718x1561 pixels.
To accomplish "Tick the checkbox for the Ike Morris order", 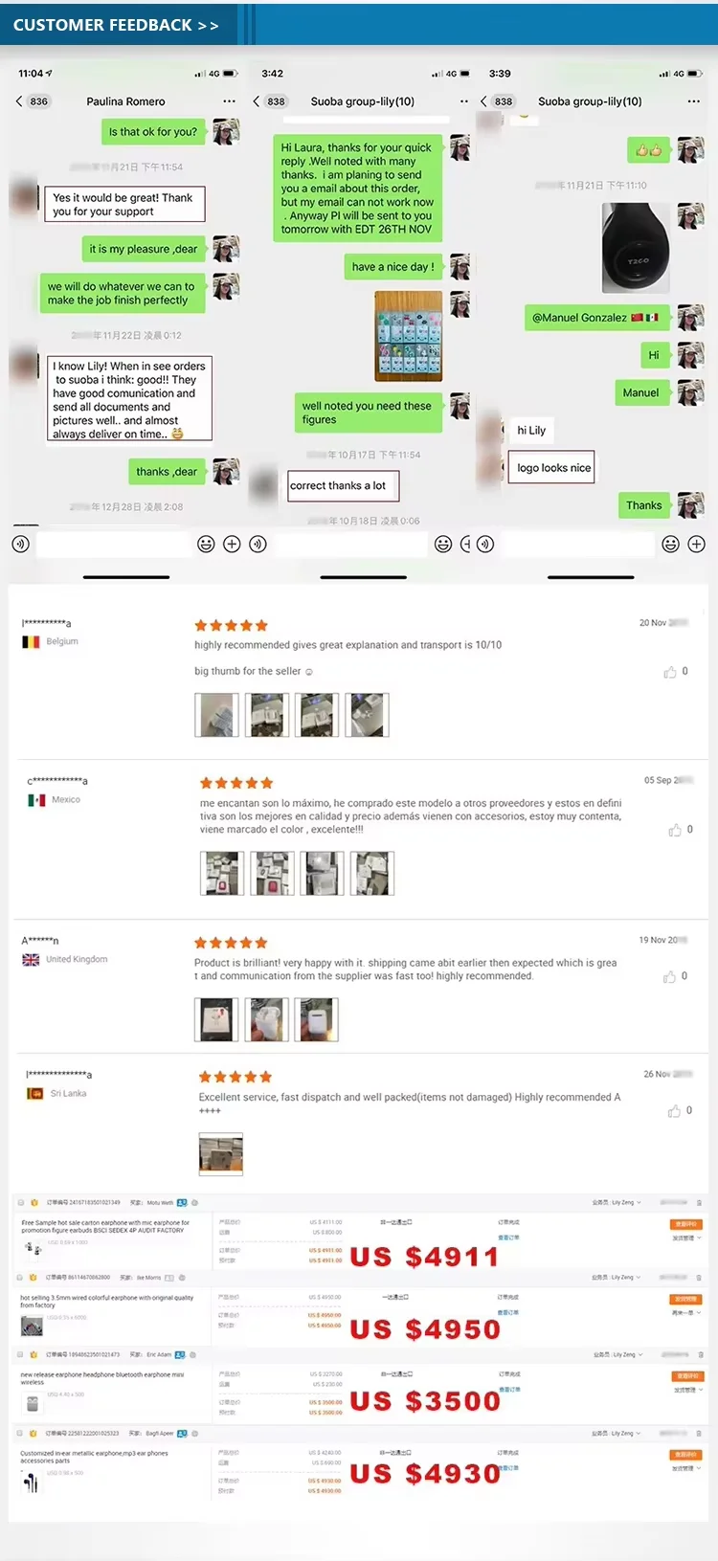I will tap(21, 1278).
